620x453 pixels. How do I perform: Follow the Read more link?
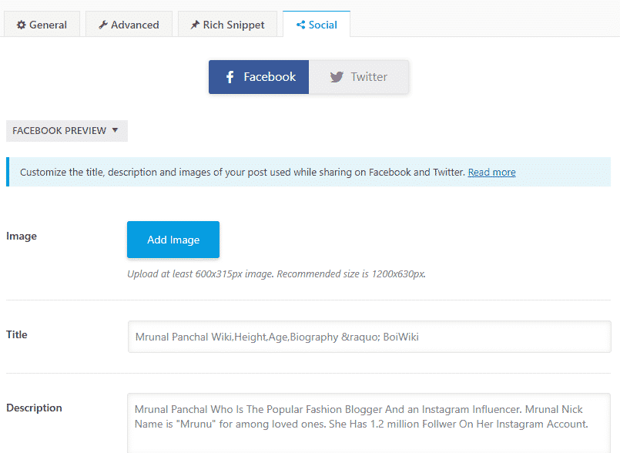[491, 172]
